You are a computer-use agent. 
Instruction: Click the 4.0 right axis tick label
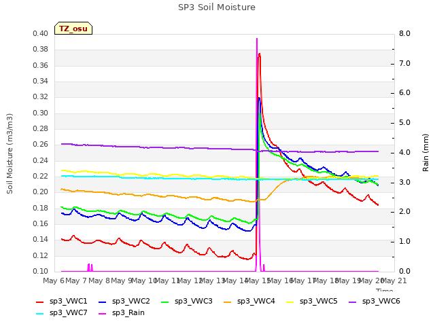click(x=404, y=153)
